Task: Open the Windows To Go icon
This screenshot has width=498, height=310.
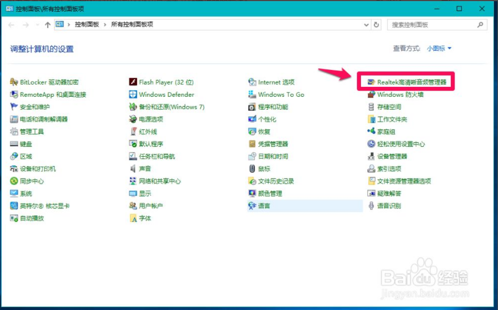Action: [252, 95]
